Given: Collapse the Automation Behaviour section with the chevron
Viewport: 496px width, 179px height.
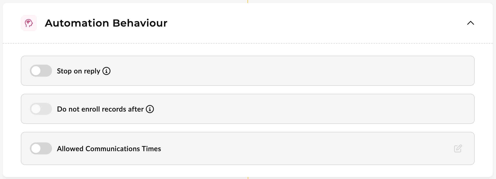Looking at the screenshot, I should pos(470,23).
